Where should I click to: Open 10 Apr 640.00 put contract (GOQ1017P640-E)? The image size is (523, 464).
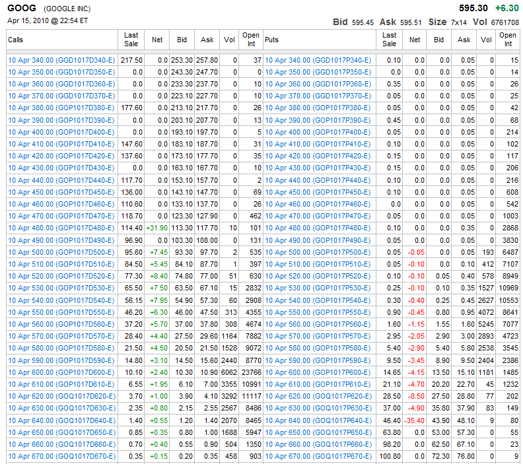(318, 420)
